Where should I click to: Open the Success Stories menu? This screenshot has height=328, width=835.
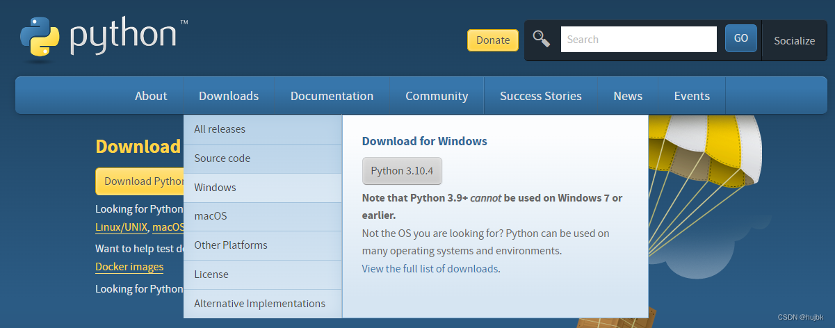coord(541,96)
